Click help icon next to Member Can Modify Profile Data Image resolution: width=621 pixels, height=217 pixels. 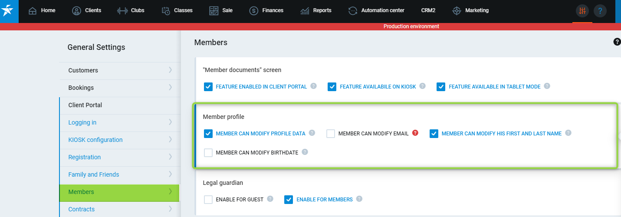point(312,133)
